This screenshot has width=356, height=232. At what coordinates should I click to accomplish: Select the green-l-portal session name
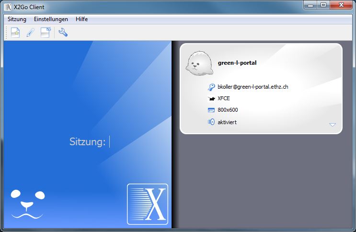coord(237,63)
